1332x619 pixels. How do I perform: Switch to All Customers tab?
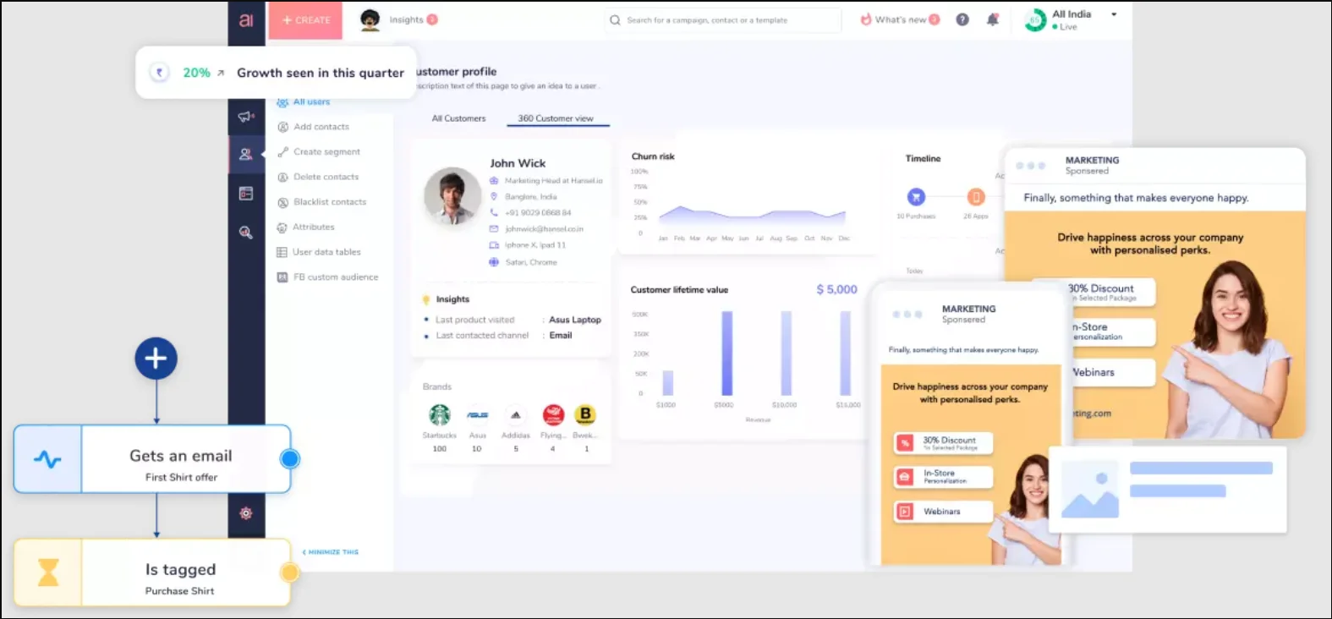coord(458,118)
